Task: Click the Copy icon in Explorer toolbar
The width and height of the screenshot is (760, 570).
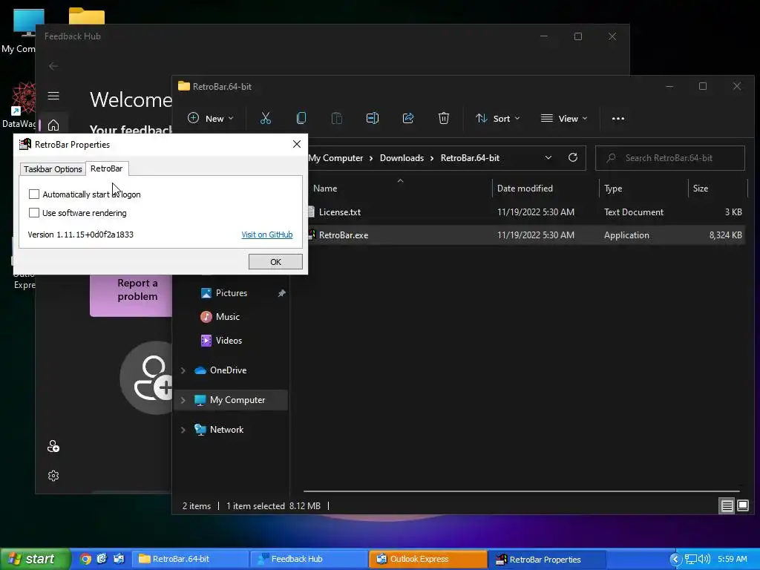Action: pyautogui.click(x=301, y=118)
